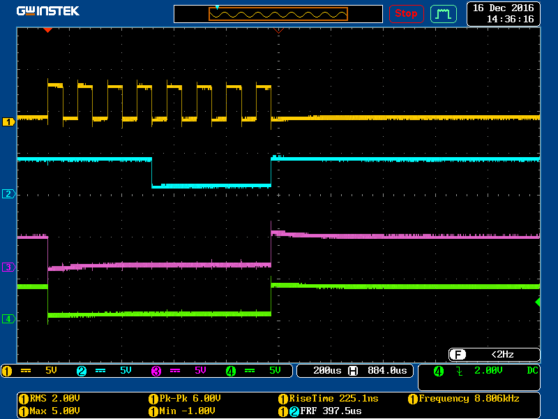Click the channel 4 DC coupling symbol

(x=250, y=371)
